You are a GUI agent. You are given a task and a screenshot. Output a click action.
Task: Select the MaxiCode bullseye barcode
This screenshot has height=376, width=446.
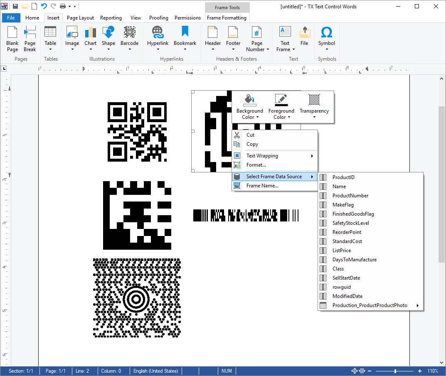coord(137,298)
